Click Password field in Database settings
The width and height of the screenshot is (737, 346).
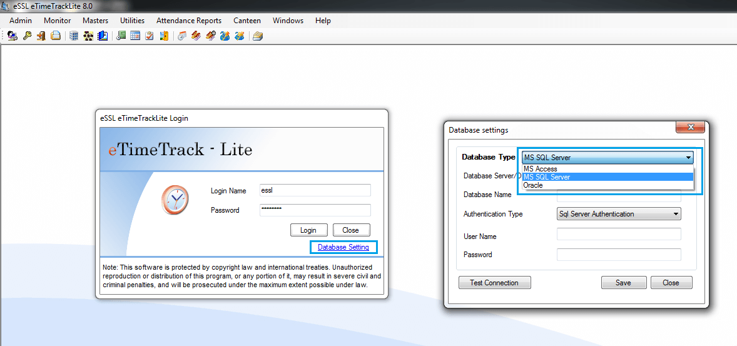tap(619, 255)
